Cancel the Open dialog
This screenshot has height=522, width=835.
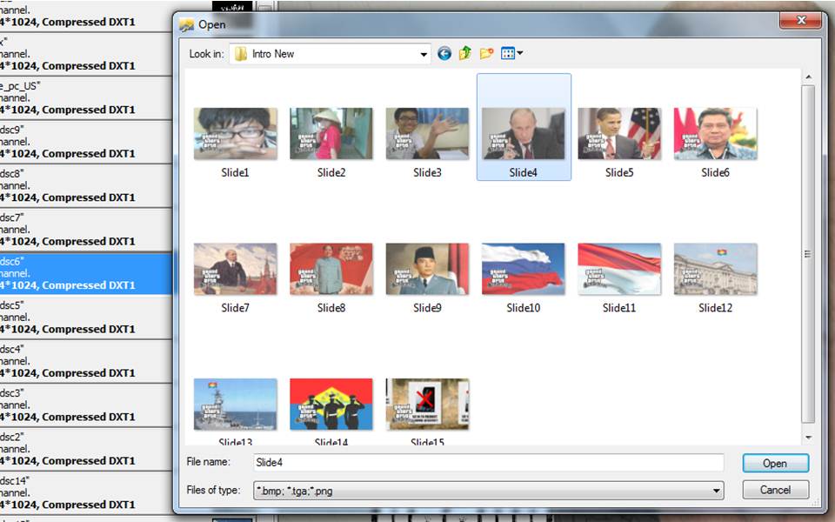[x=775, y=490]
